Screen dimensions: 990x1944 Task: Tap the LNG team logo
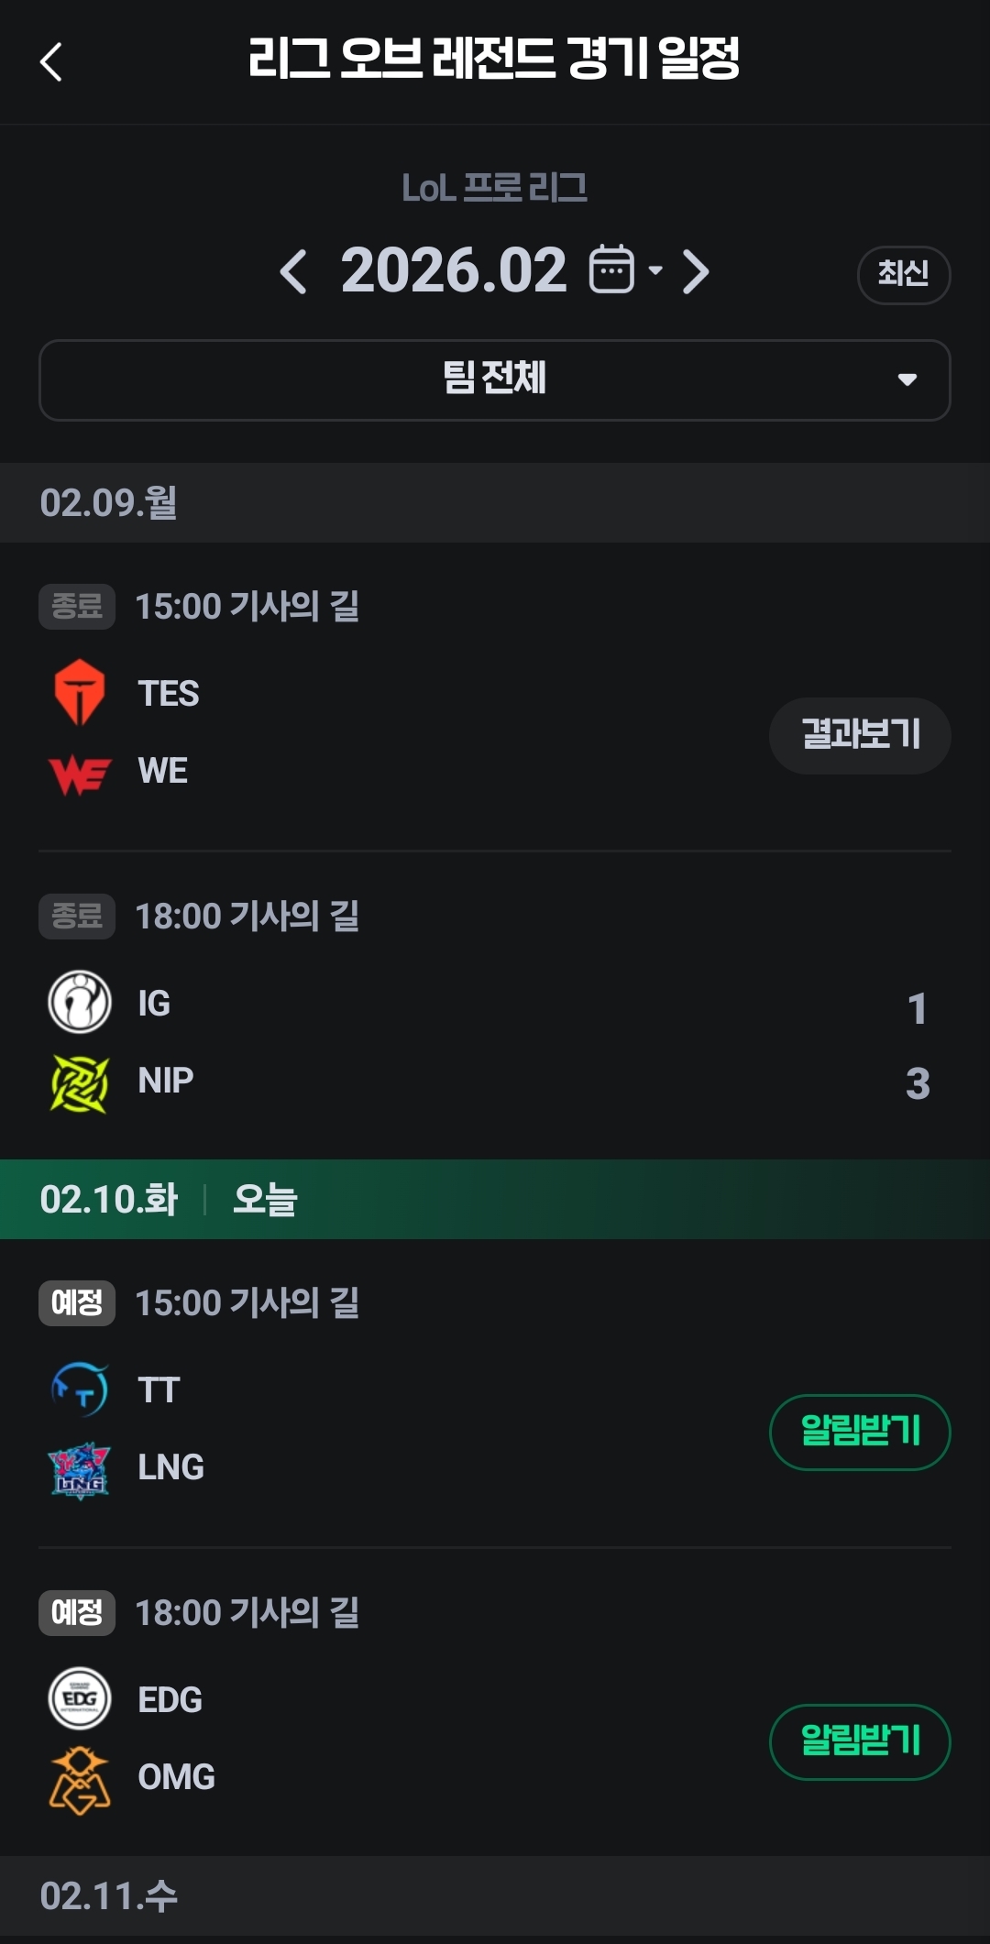[80, 1470]
